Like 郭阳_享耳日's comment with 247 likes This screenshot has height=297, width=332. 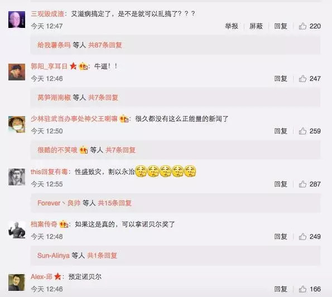302,79
